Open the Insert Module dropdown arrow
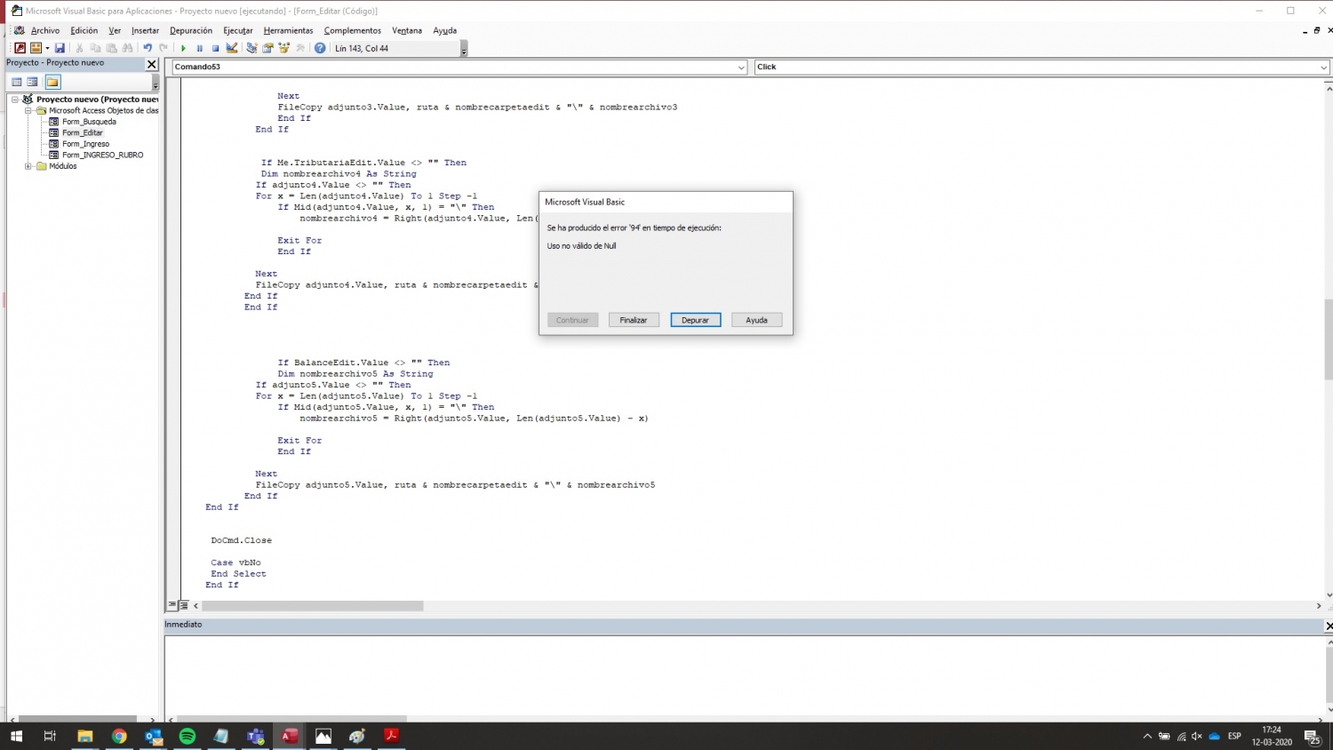The image size is (1333, 750). [x=47, y=48]
